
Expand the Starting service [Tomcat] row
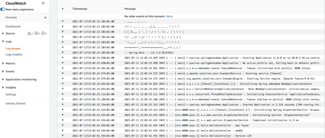pyautogui.click(x=62, y=73)
